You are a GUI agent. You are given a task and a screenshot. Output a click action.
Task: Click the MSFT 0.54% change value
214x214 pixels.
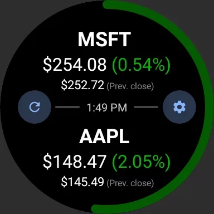(x=141, y=65)
